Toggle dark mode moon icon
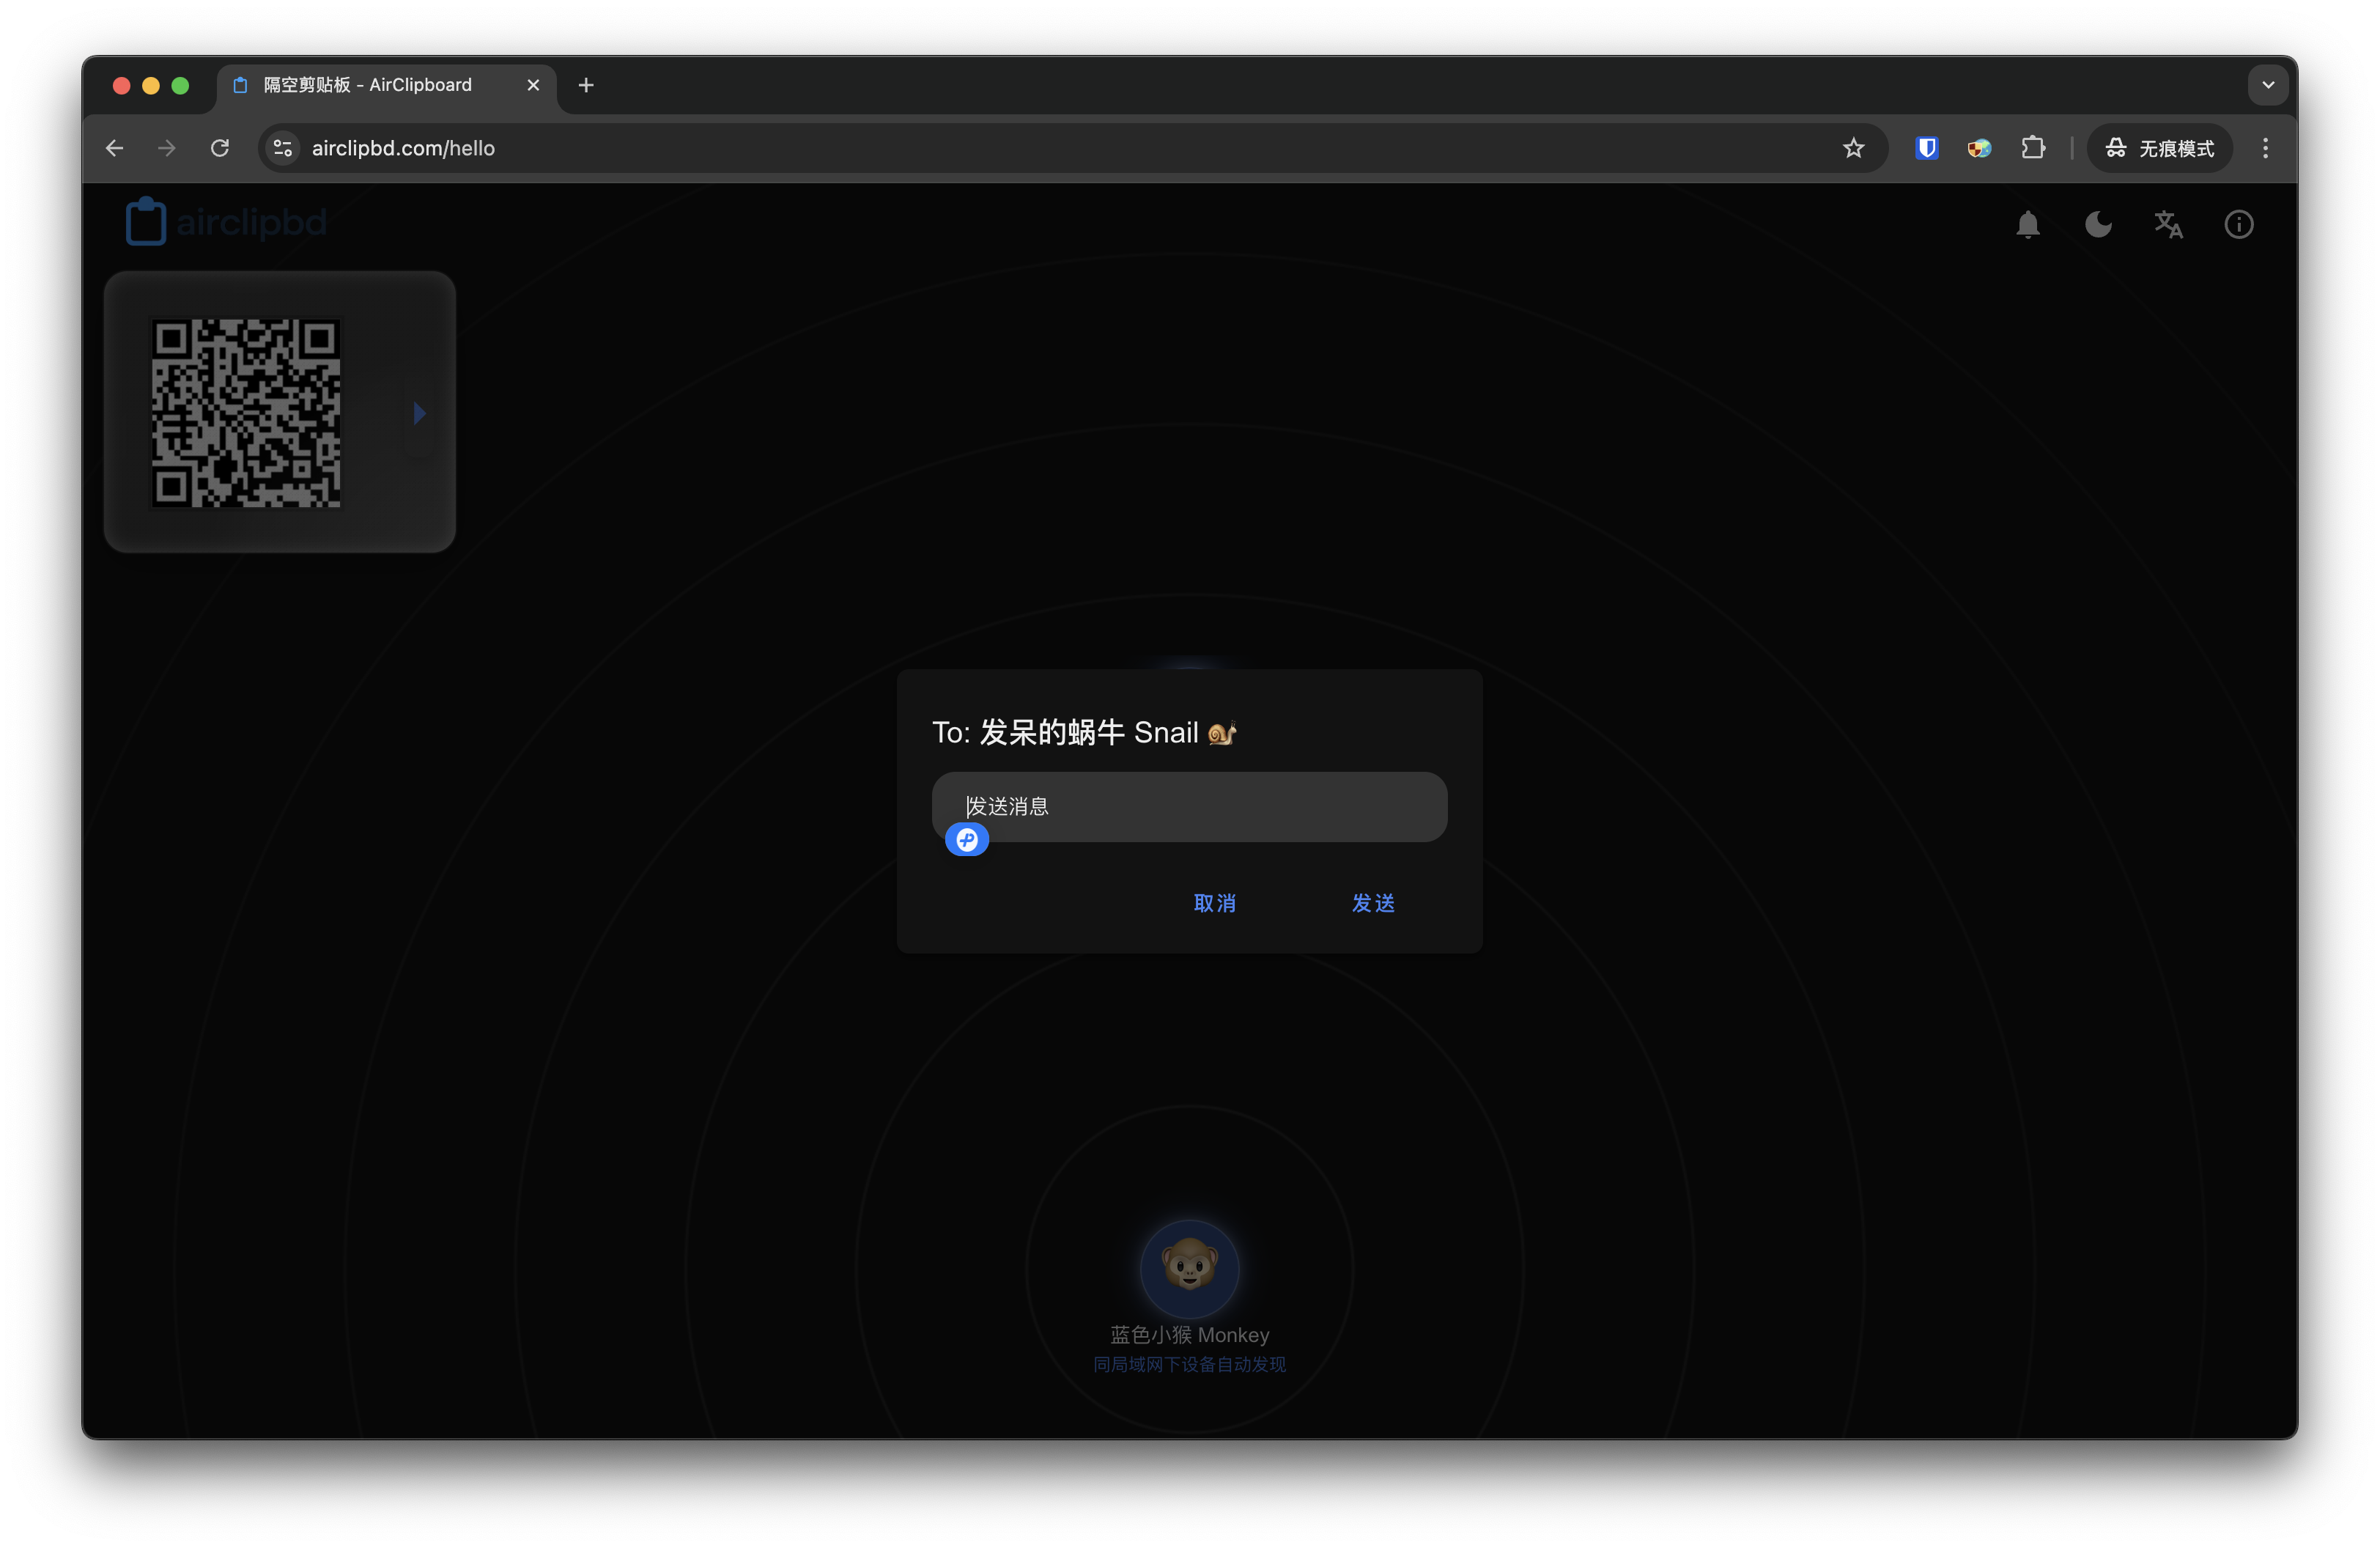2380x1548 pixels. (2098, 224)
